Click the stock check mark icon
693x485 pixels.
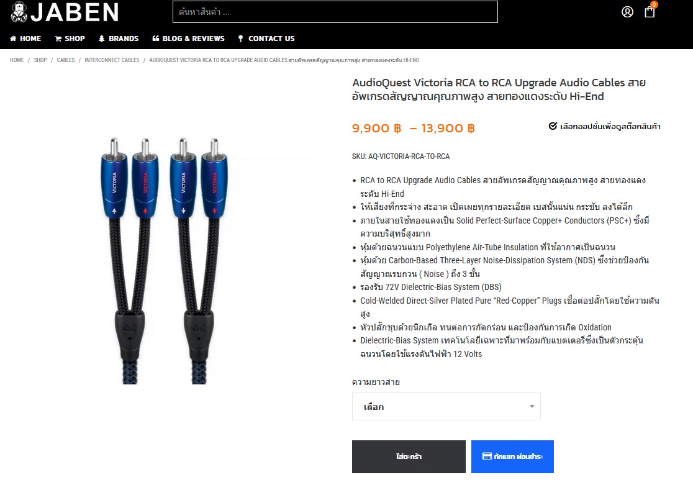tap(553, 126)
